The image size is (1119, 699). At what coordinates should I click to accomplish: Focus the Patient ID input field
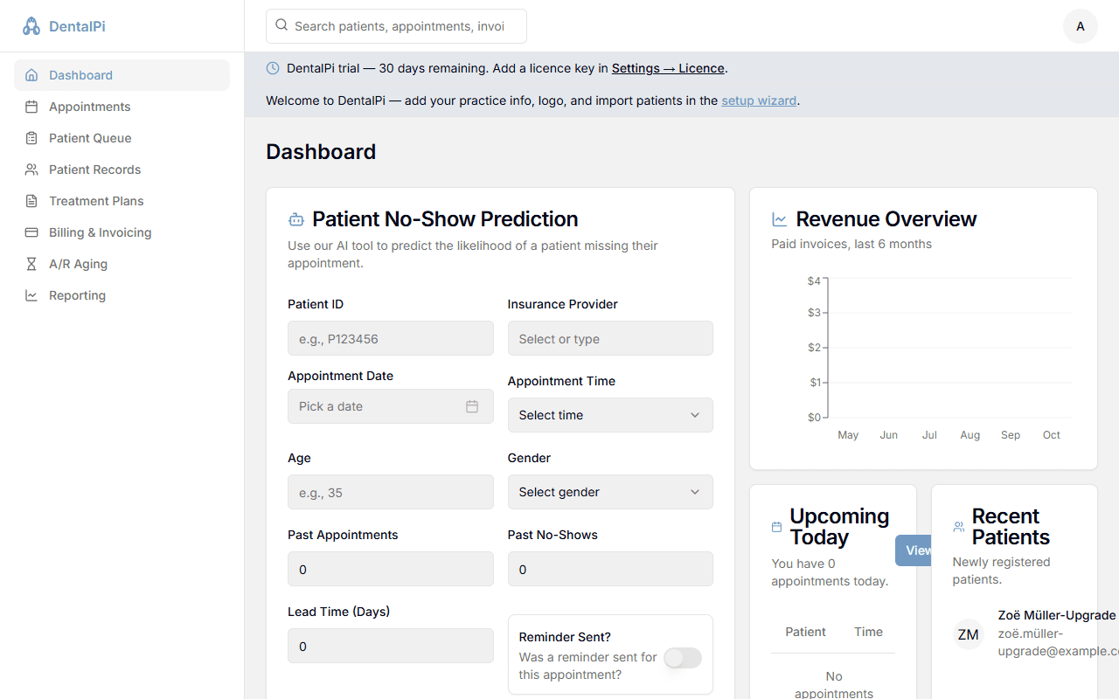click(391, 338)
